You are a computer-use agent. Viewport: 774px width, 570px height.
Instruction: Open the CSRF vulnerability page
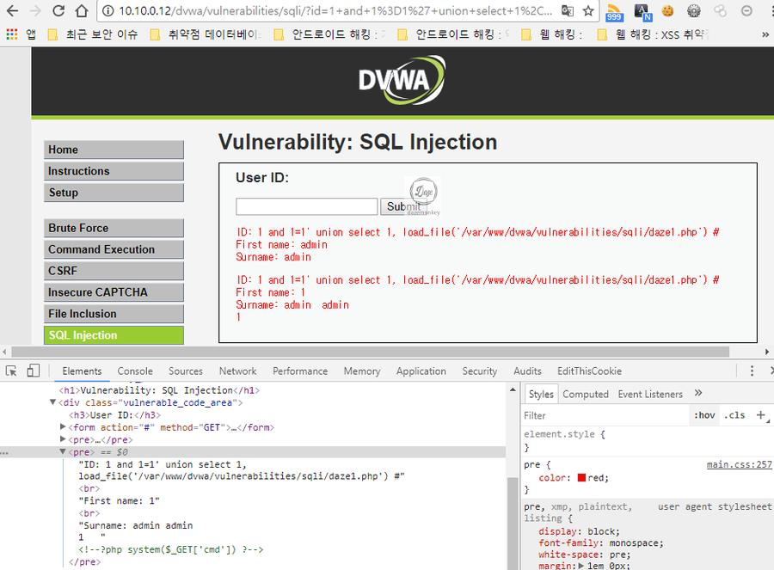click(114, 271)
